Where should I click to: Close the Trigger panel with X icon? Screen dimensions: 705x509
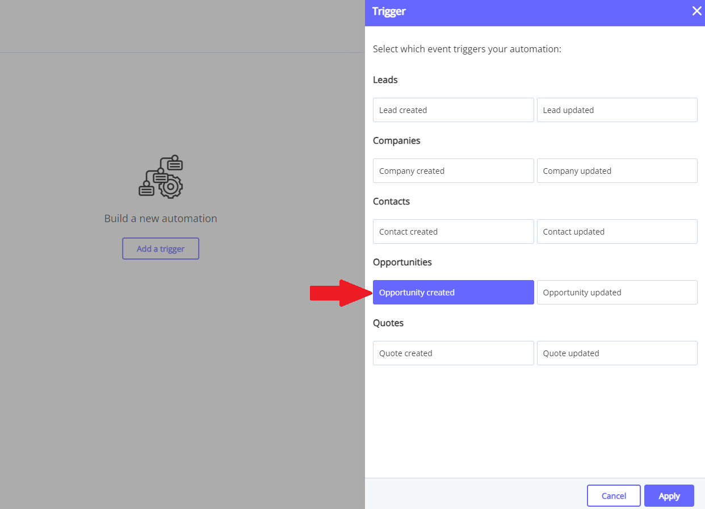tap(696, 11)
